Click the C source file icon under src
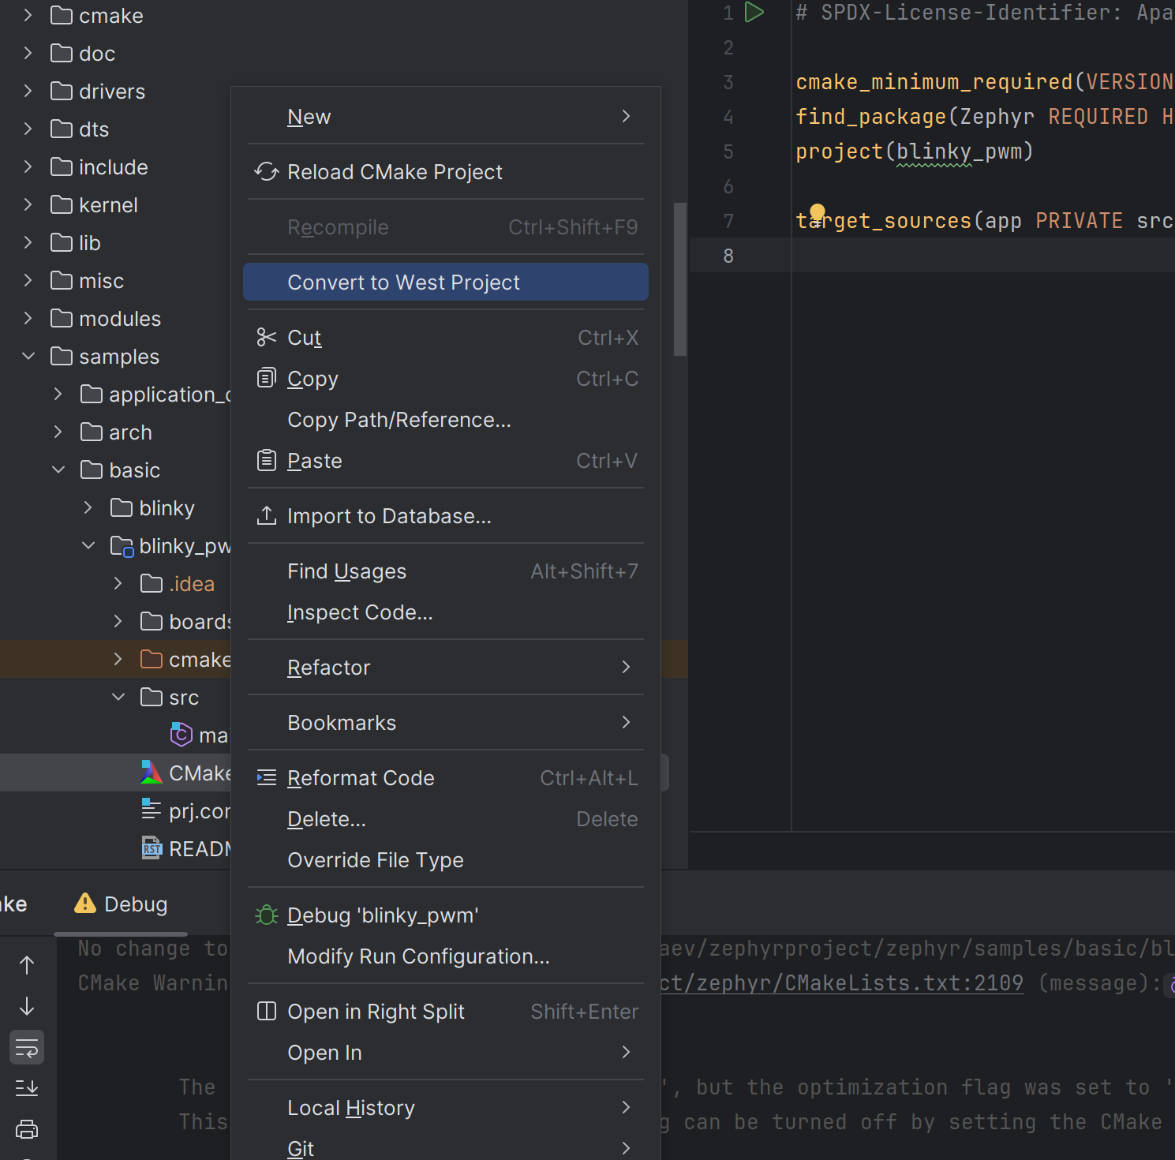Viewport: 1175px width, 1160px height. (x=181, y=735)
